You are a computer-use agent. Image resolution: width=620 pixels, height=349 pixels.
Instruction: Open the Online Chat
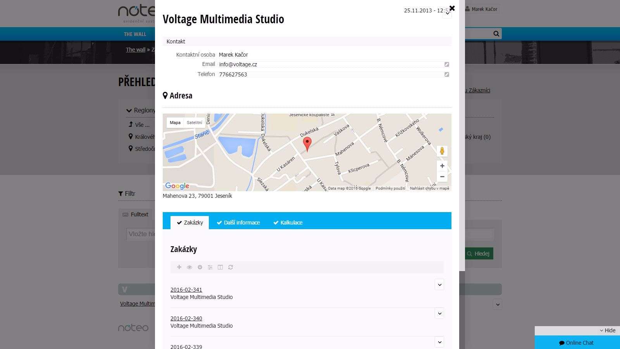(x=577, y=343)
